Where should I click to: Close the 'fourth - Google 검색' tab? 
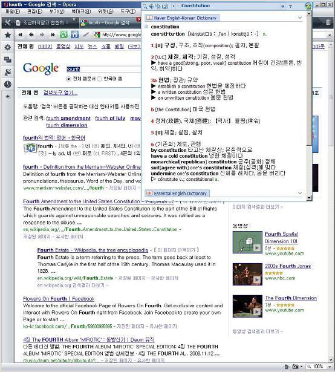pyautogui.click(x=139, y=19)
